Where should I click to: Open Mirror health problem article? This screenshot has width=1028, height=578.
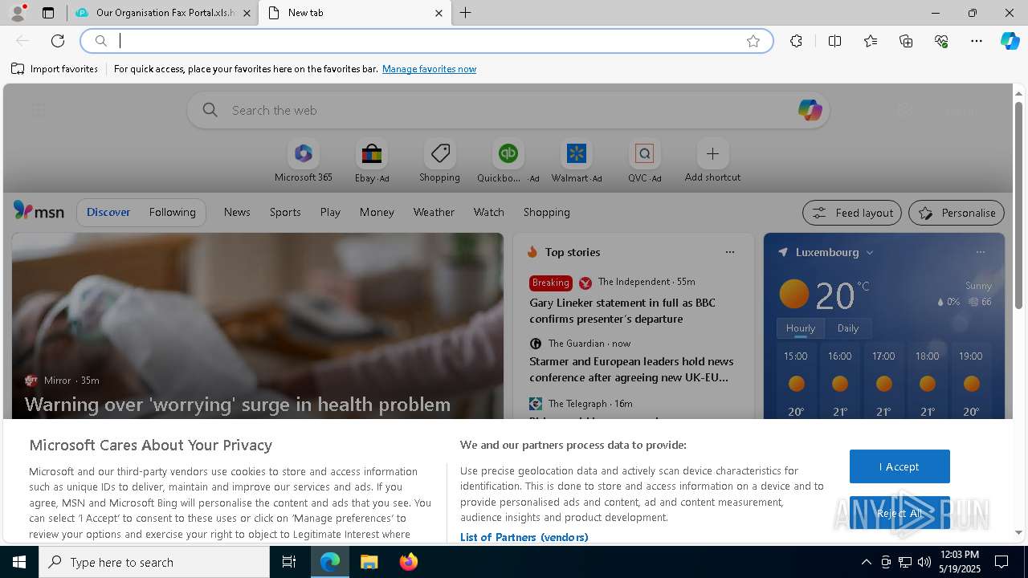tap(238, 404)
